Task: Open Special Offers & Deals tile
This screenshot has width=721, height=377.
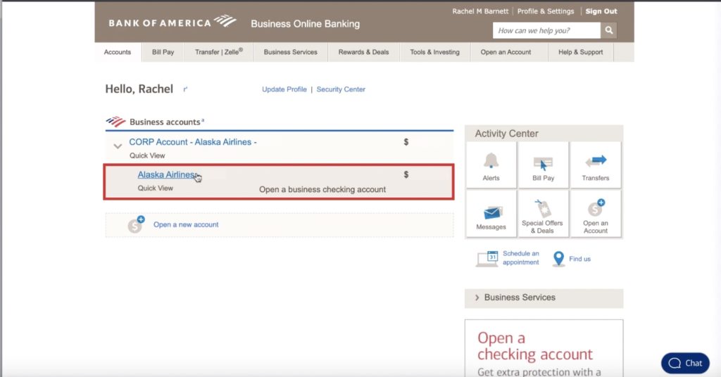Action: pos(543,214)
